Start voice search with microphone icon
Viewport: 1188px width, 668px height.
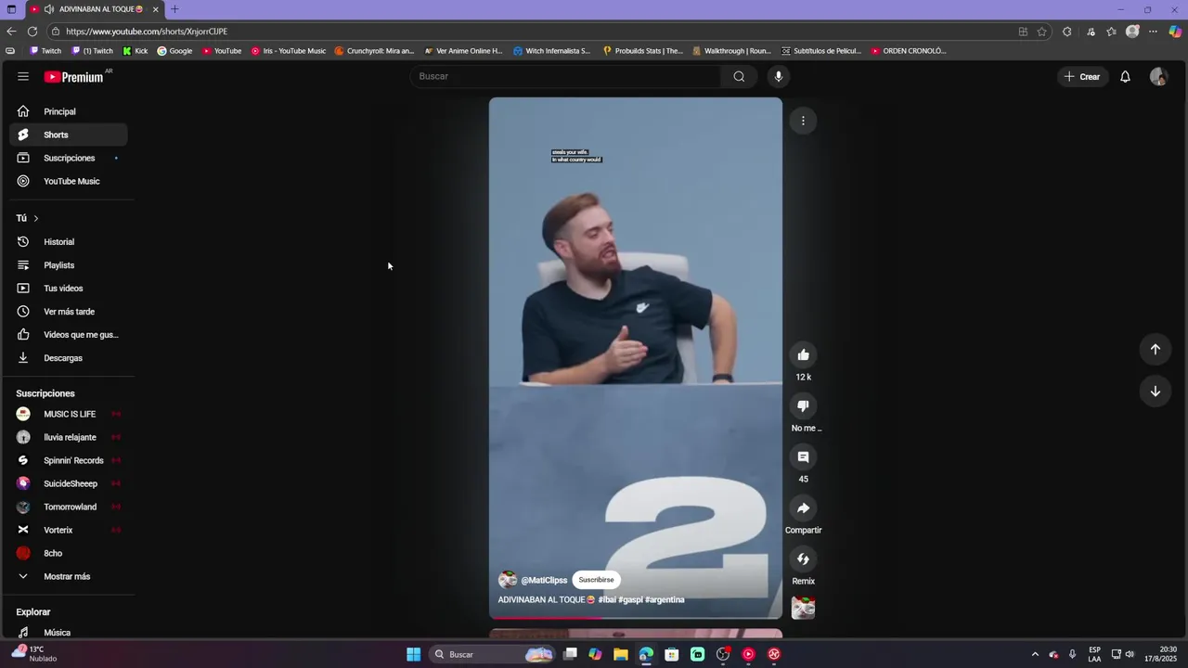778,76
